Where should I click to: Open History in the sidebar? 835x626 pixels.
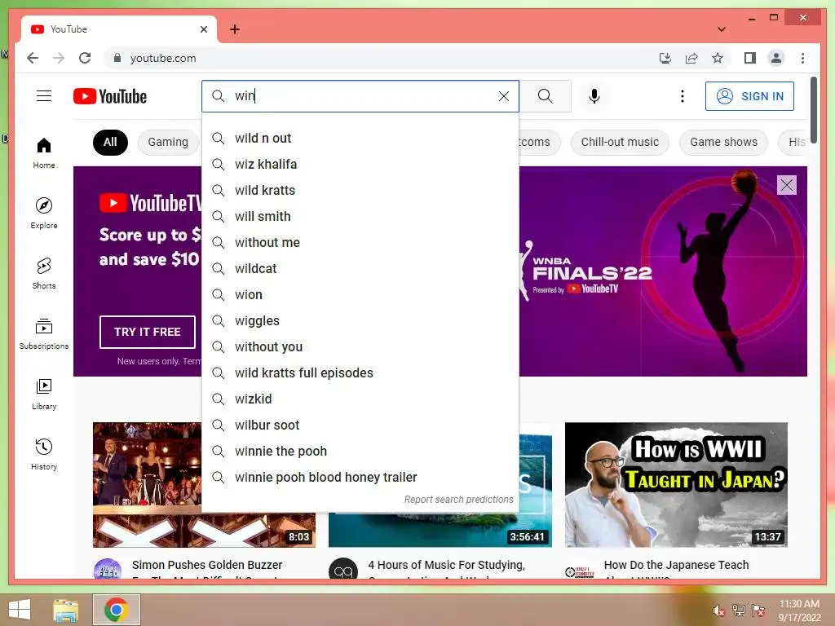click(x=44, y=454)
